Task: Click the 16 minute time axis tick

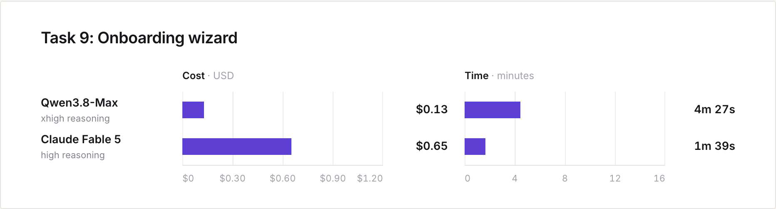Action: point(659,179)
